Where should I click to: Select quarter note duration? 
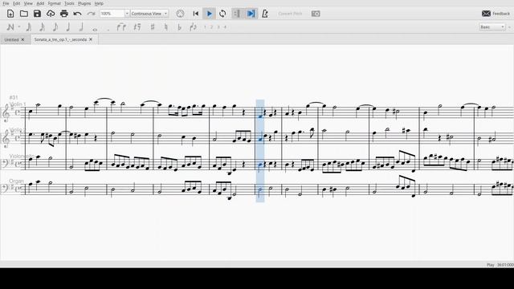point(68,27)
